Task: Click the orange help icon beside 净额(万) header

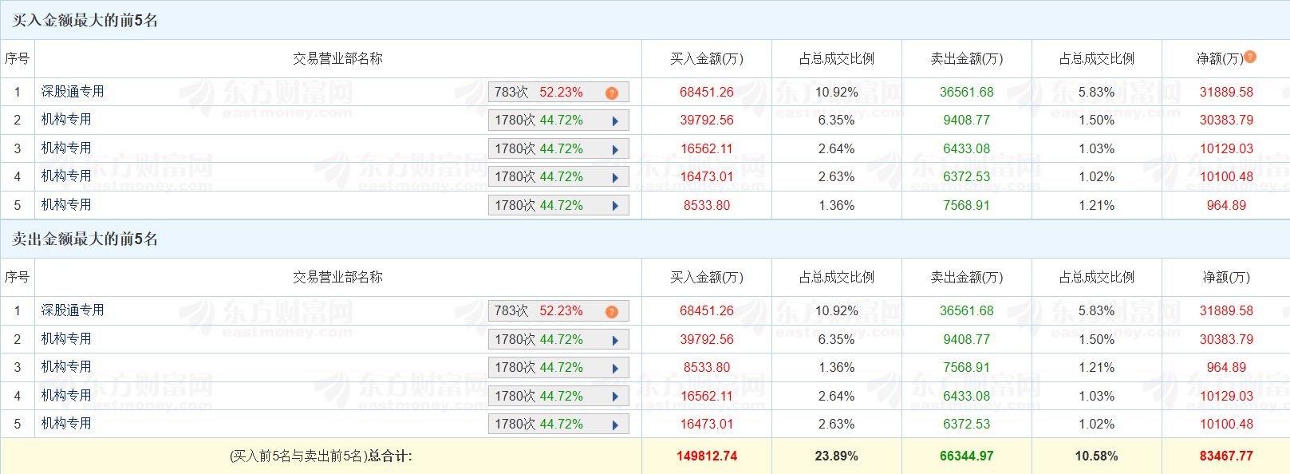Action: (x=1250, y=57)
